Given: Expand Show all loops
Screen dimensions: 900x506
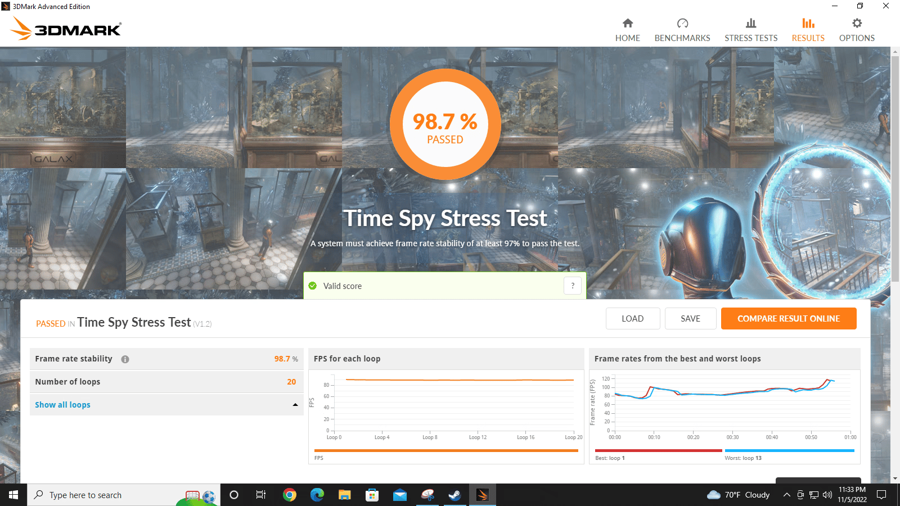Looking at the screenshot, I should pos(62,405).
